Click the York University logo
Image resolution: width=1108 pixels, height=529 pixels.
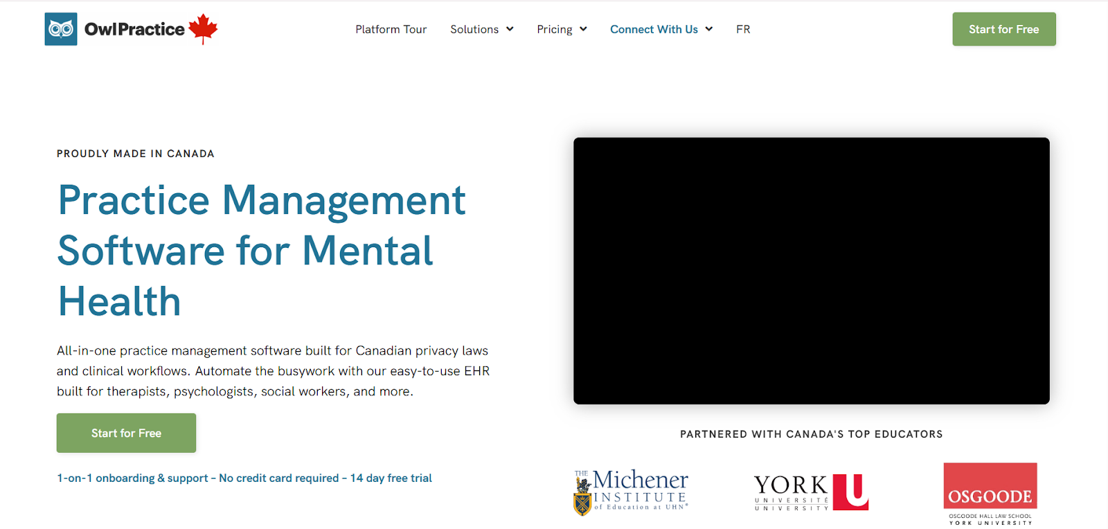pyautogui.click(x=811, y=492)
